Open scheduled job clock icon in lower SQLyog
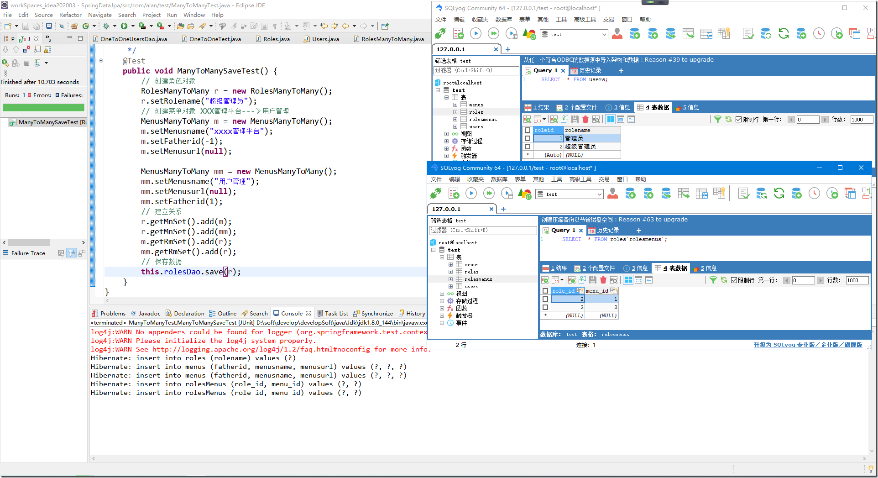The width and height of the screenshot is (878, 478). pyautogui.click(x=814, y=193)
